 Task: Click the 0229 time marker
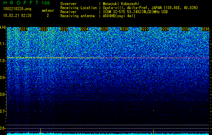[x=185, y=29]
